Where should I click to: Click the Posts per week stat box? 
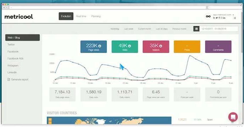(x=187, y=94)
